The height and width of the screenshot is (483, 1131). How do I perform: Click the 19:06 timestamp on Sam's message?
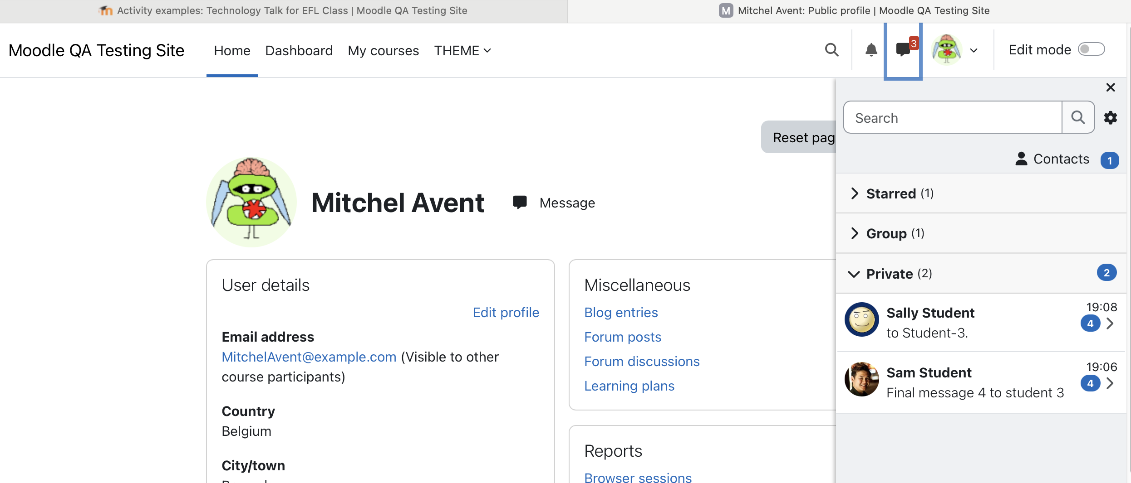point(1101,367)
